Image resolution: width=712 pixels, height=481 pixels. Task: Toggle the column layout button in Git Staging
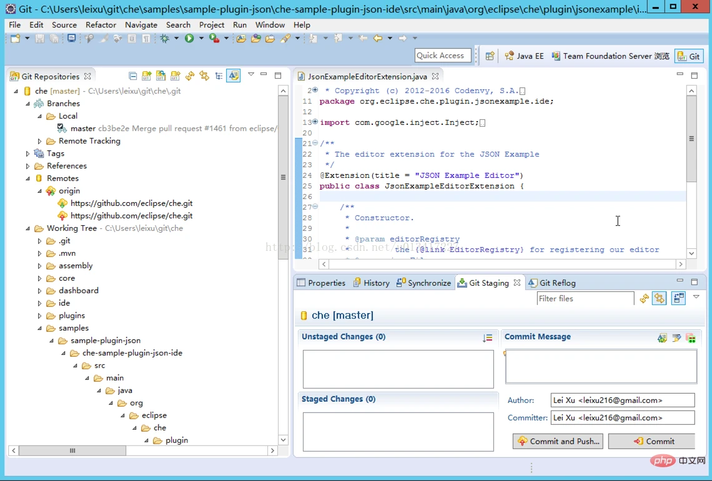679,299
